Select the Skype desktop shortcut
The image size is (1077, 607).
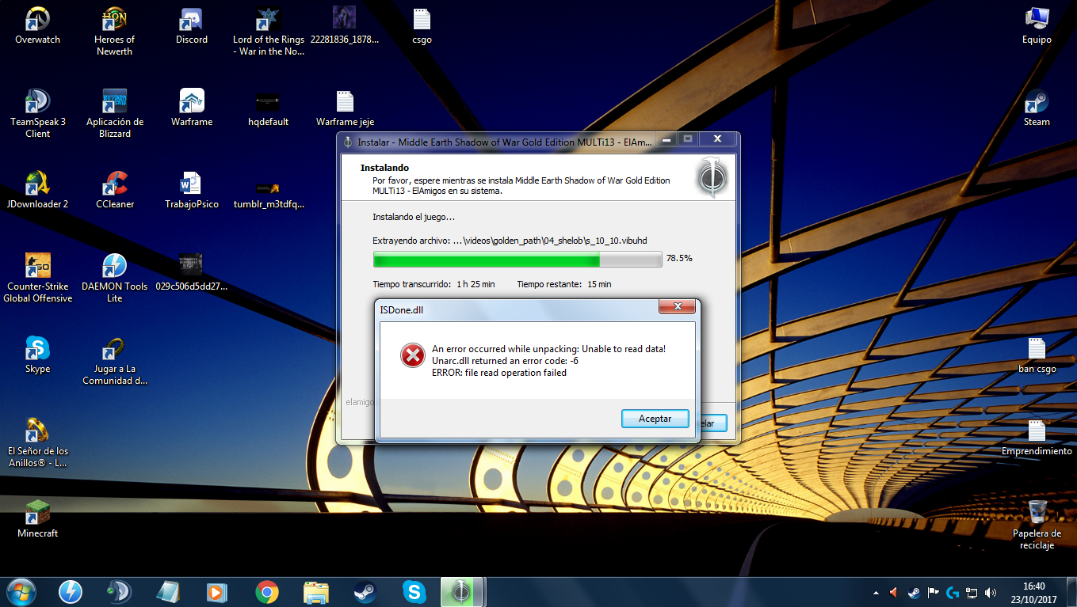click(37, 355)
